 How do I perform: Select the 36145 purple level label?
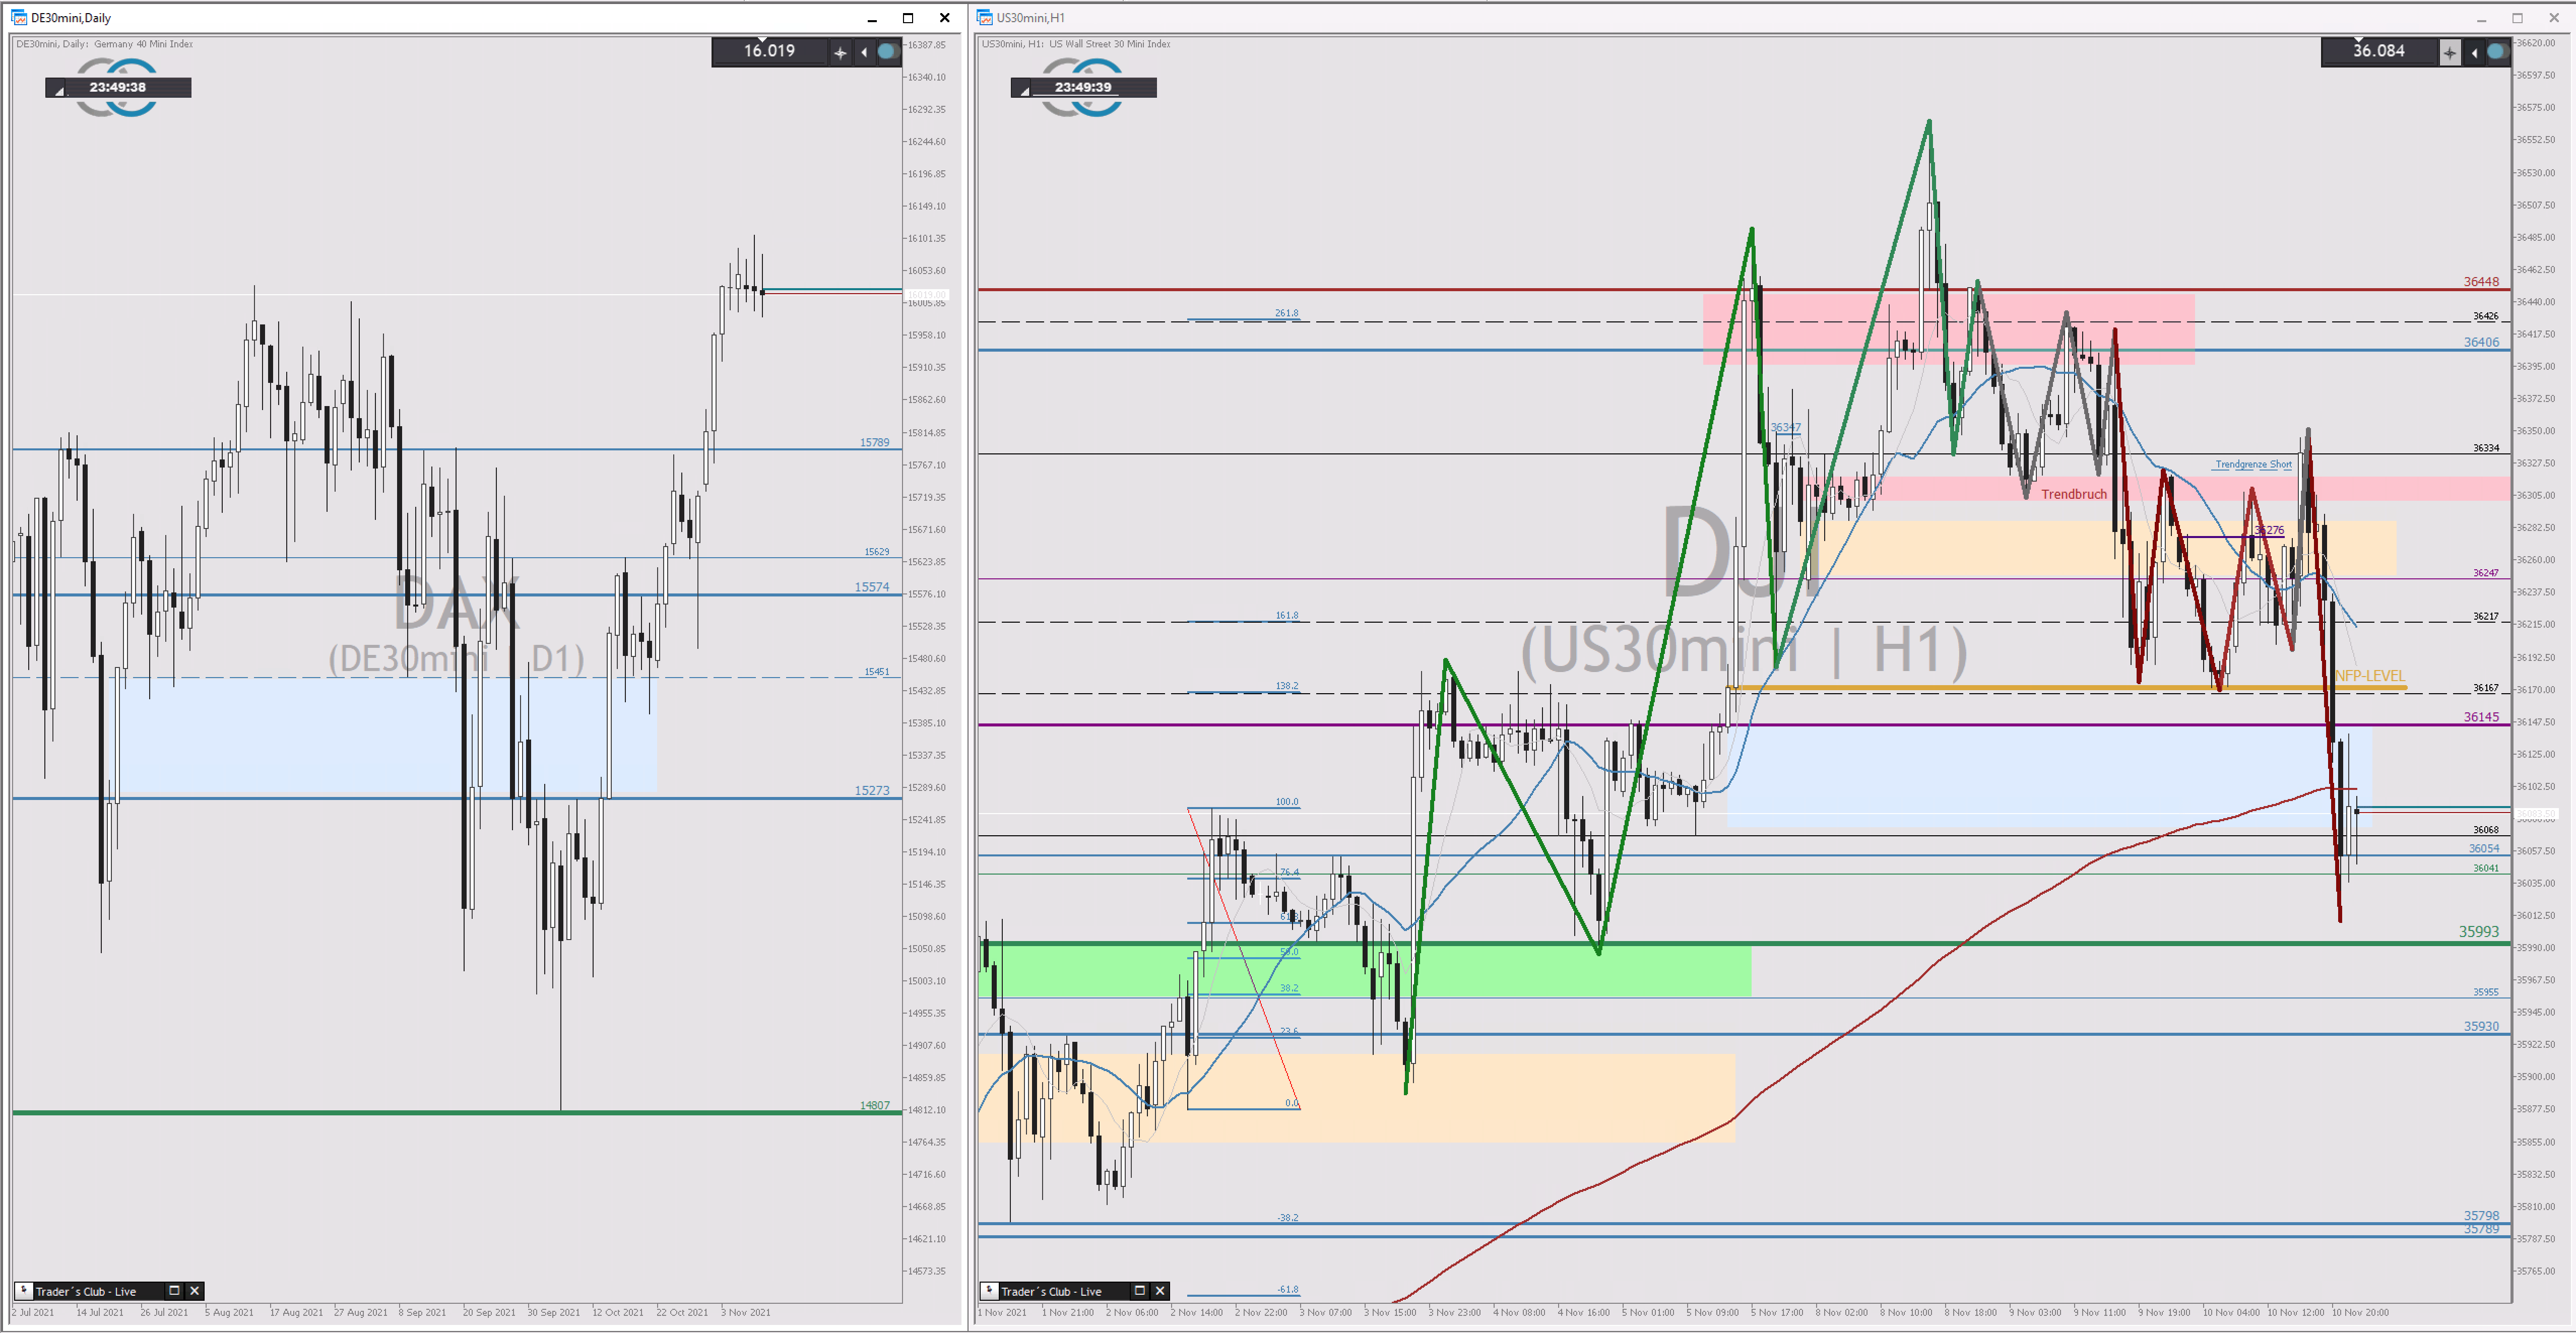coord(2481,717)
